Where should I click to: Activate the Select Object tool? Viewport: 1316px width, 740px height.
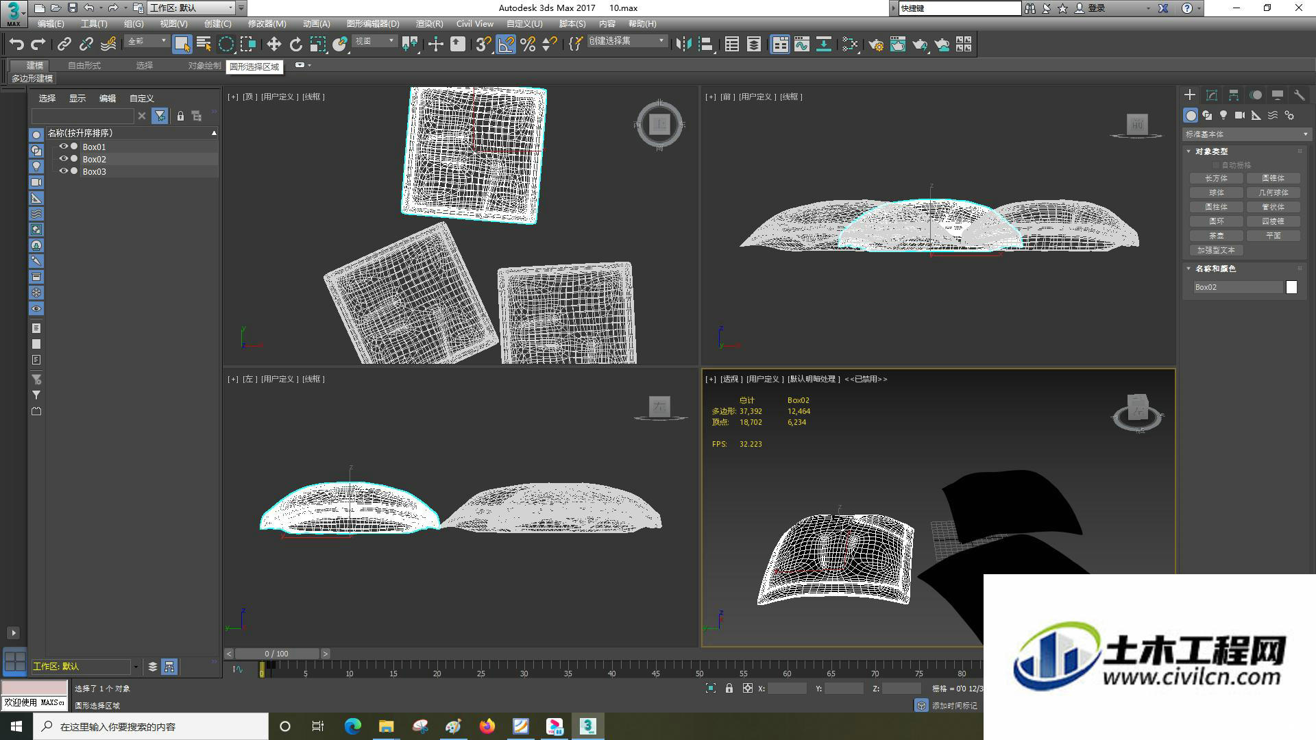pyautogui.click(x=182, y=45)
